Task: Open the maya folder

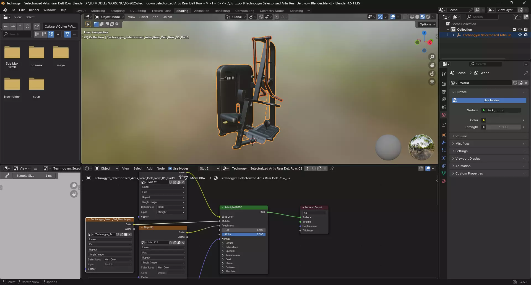Action: pos(61,56)
